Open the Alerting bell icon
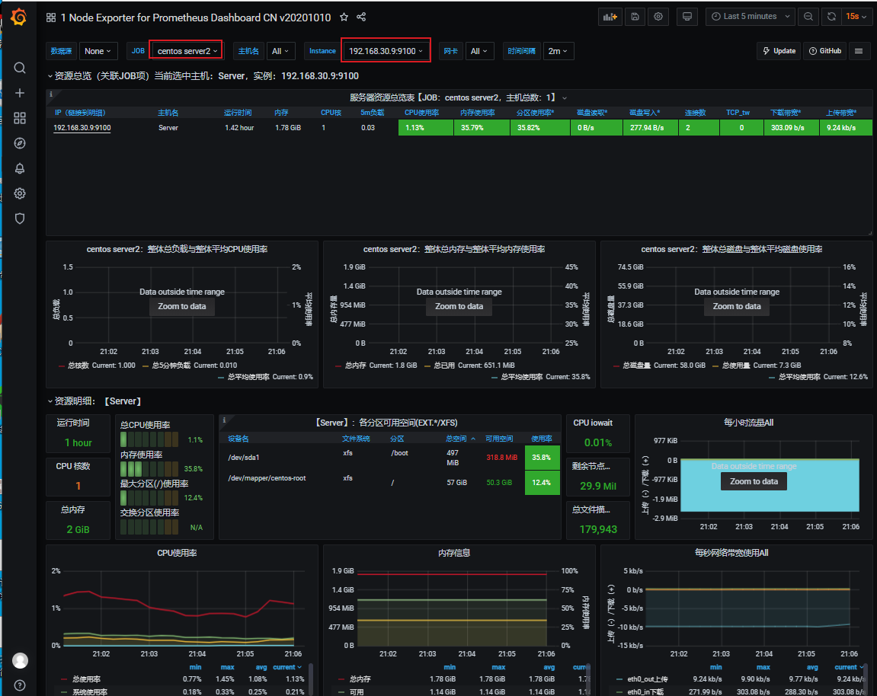877x696 pixels. click(x=20, y=168)
